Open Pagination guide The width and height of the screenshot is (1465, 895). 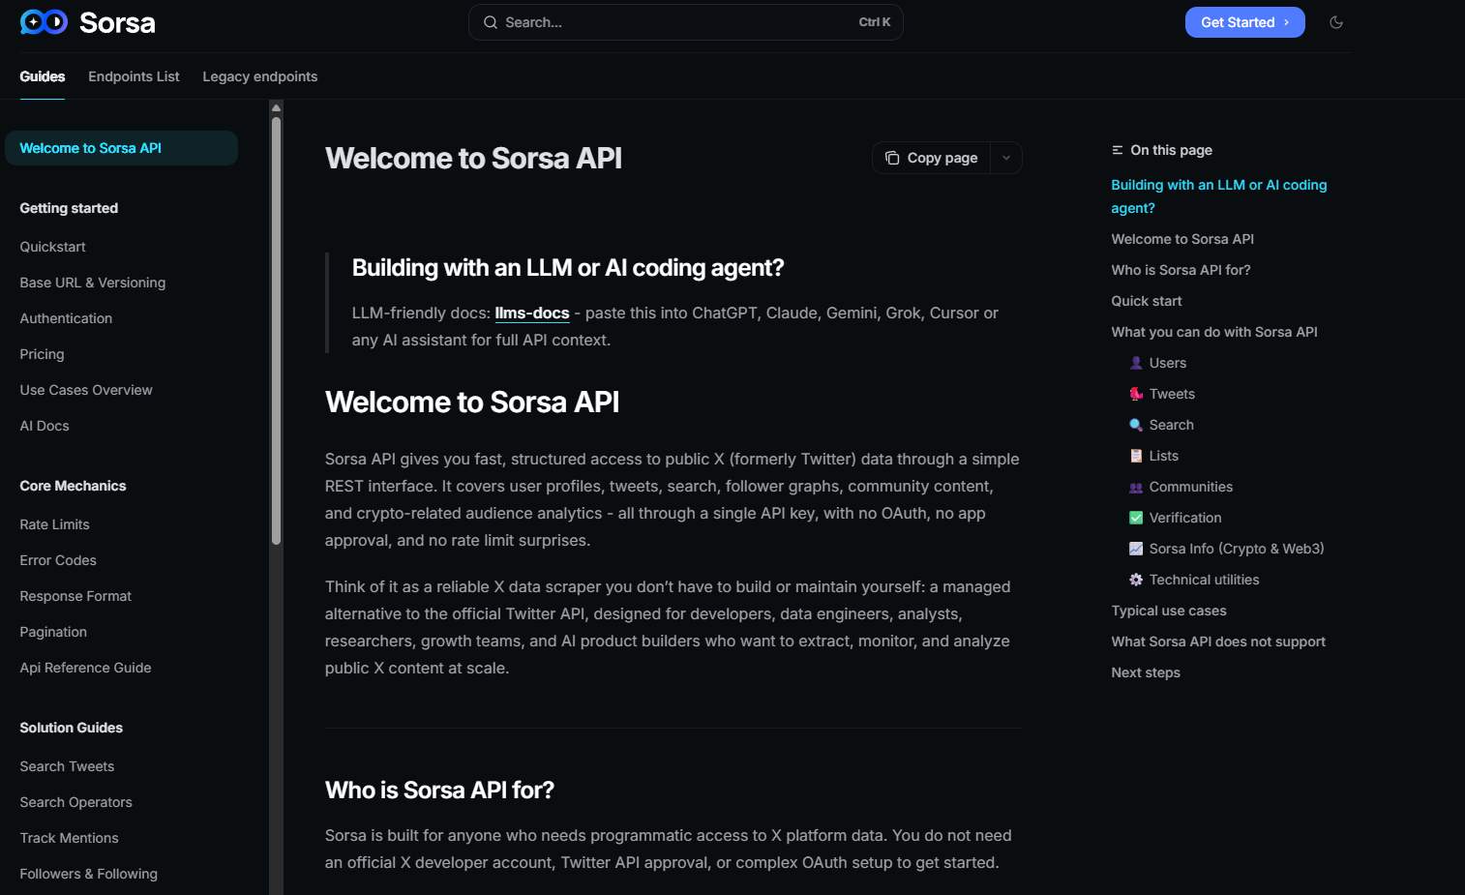tap(53, 632)
